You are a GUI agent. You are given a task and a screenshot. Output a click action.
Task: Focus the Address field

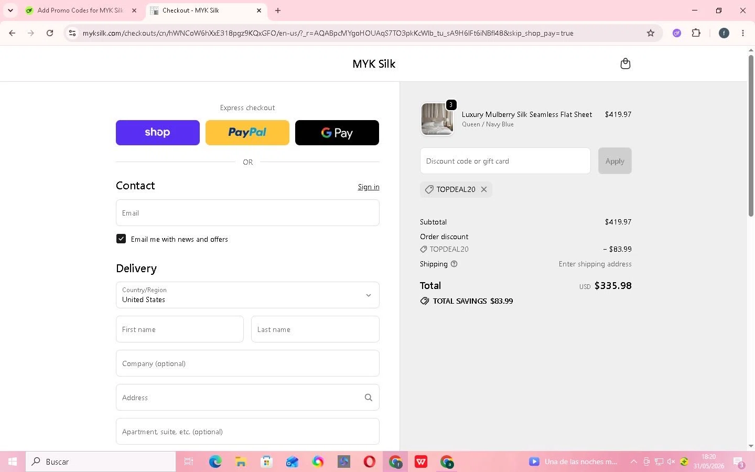pos(247,398)
